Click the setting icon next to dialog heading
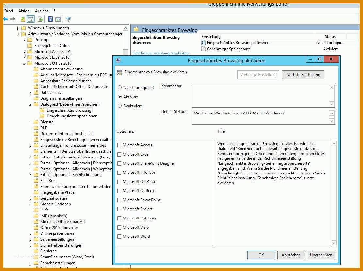Image resolution: width=363 pixels, height=271 pixels. [119, 72]
